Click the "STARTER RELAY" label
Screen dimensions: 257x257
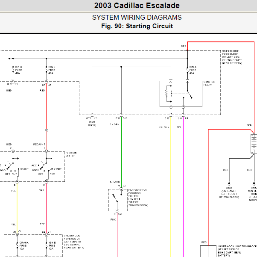[x=209, y=83]
